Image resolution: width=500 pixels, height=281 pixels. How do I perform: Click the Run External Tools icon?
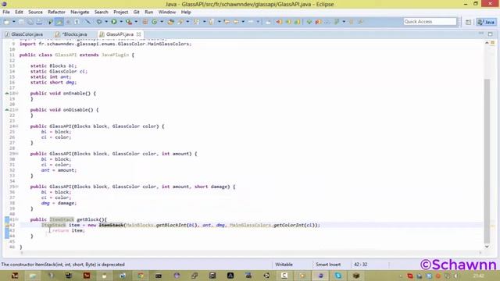[x=128, y=22]
